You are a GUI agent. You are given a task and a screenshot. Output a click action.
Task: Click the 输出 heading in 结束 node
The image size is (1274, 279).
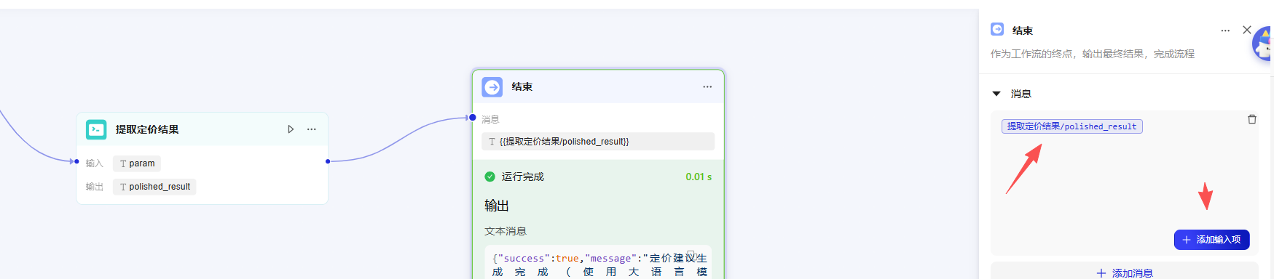point(497,206)
